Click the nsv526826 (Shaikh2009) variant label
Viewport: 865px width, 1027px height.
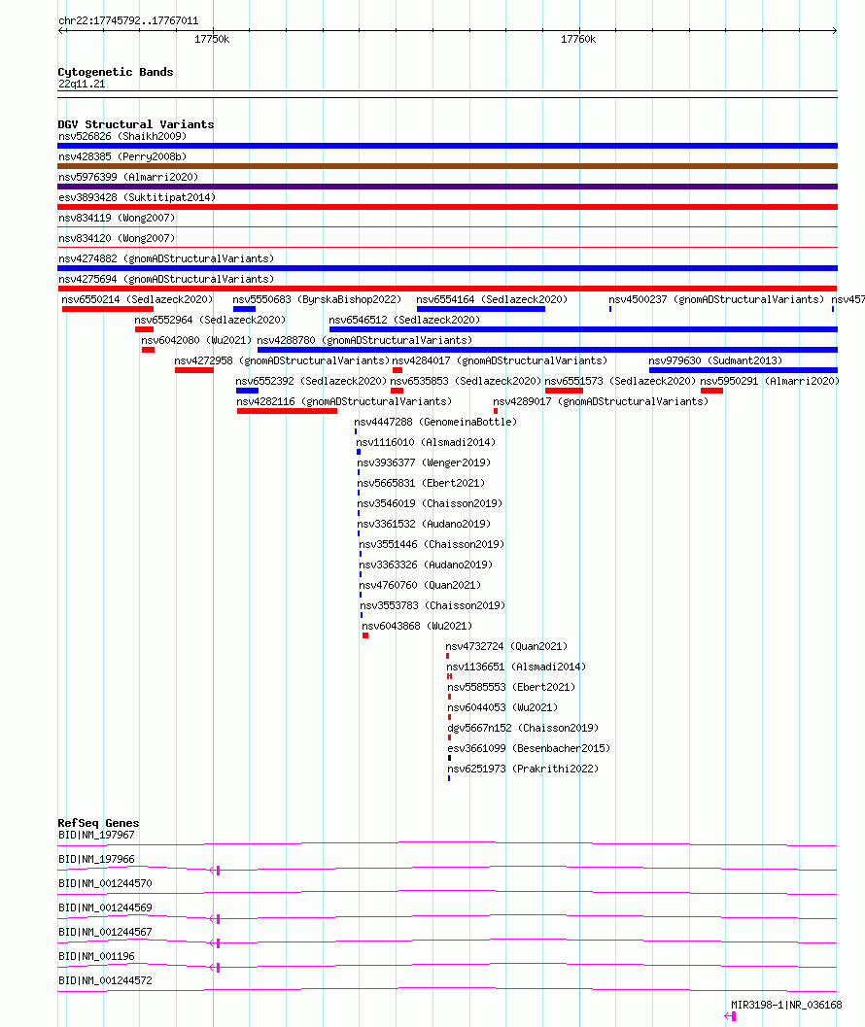[122, 136]
